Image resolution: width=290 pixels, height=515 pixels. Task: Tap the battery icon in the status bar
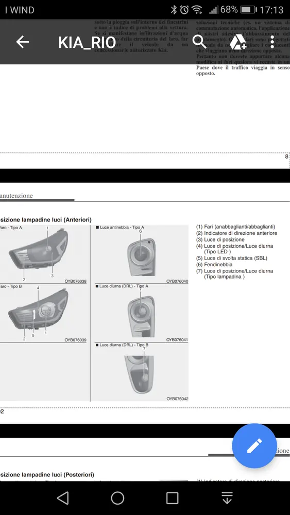(248, 10)
